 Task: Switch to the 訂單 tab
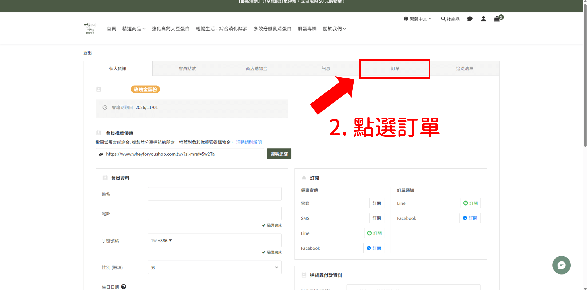tap(395, 69)
